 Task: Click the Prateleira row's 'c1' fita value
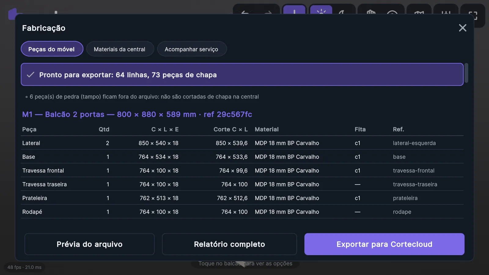(x=357, y=198)
